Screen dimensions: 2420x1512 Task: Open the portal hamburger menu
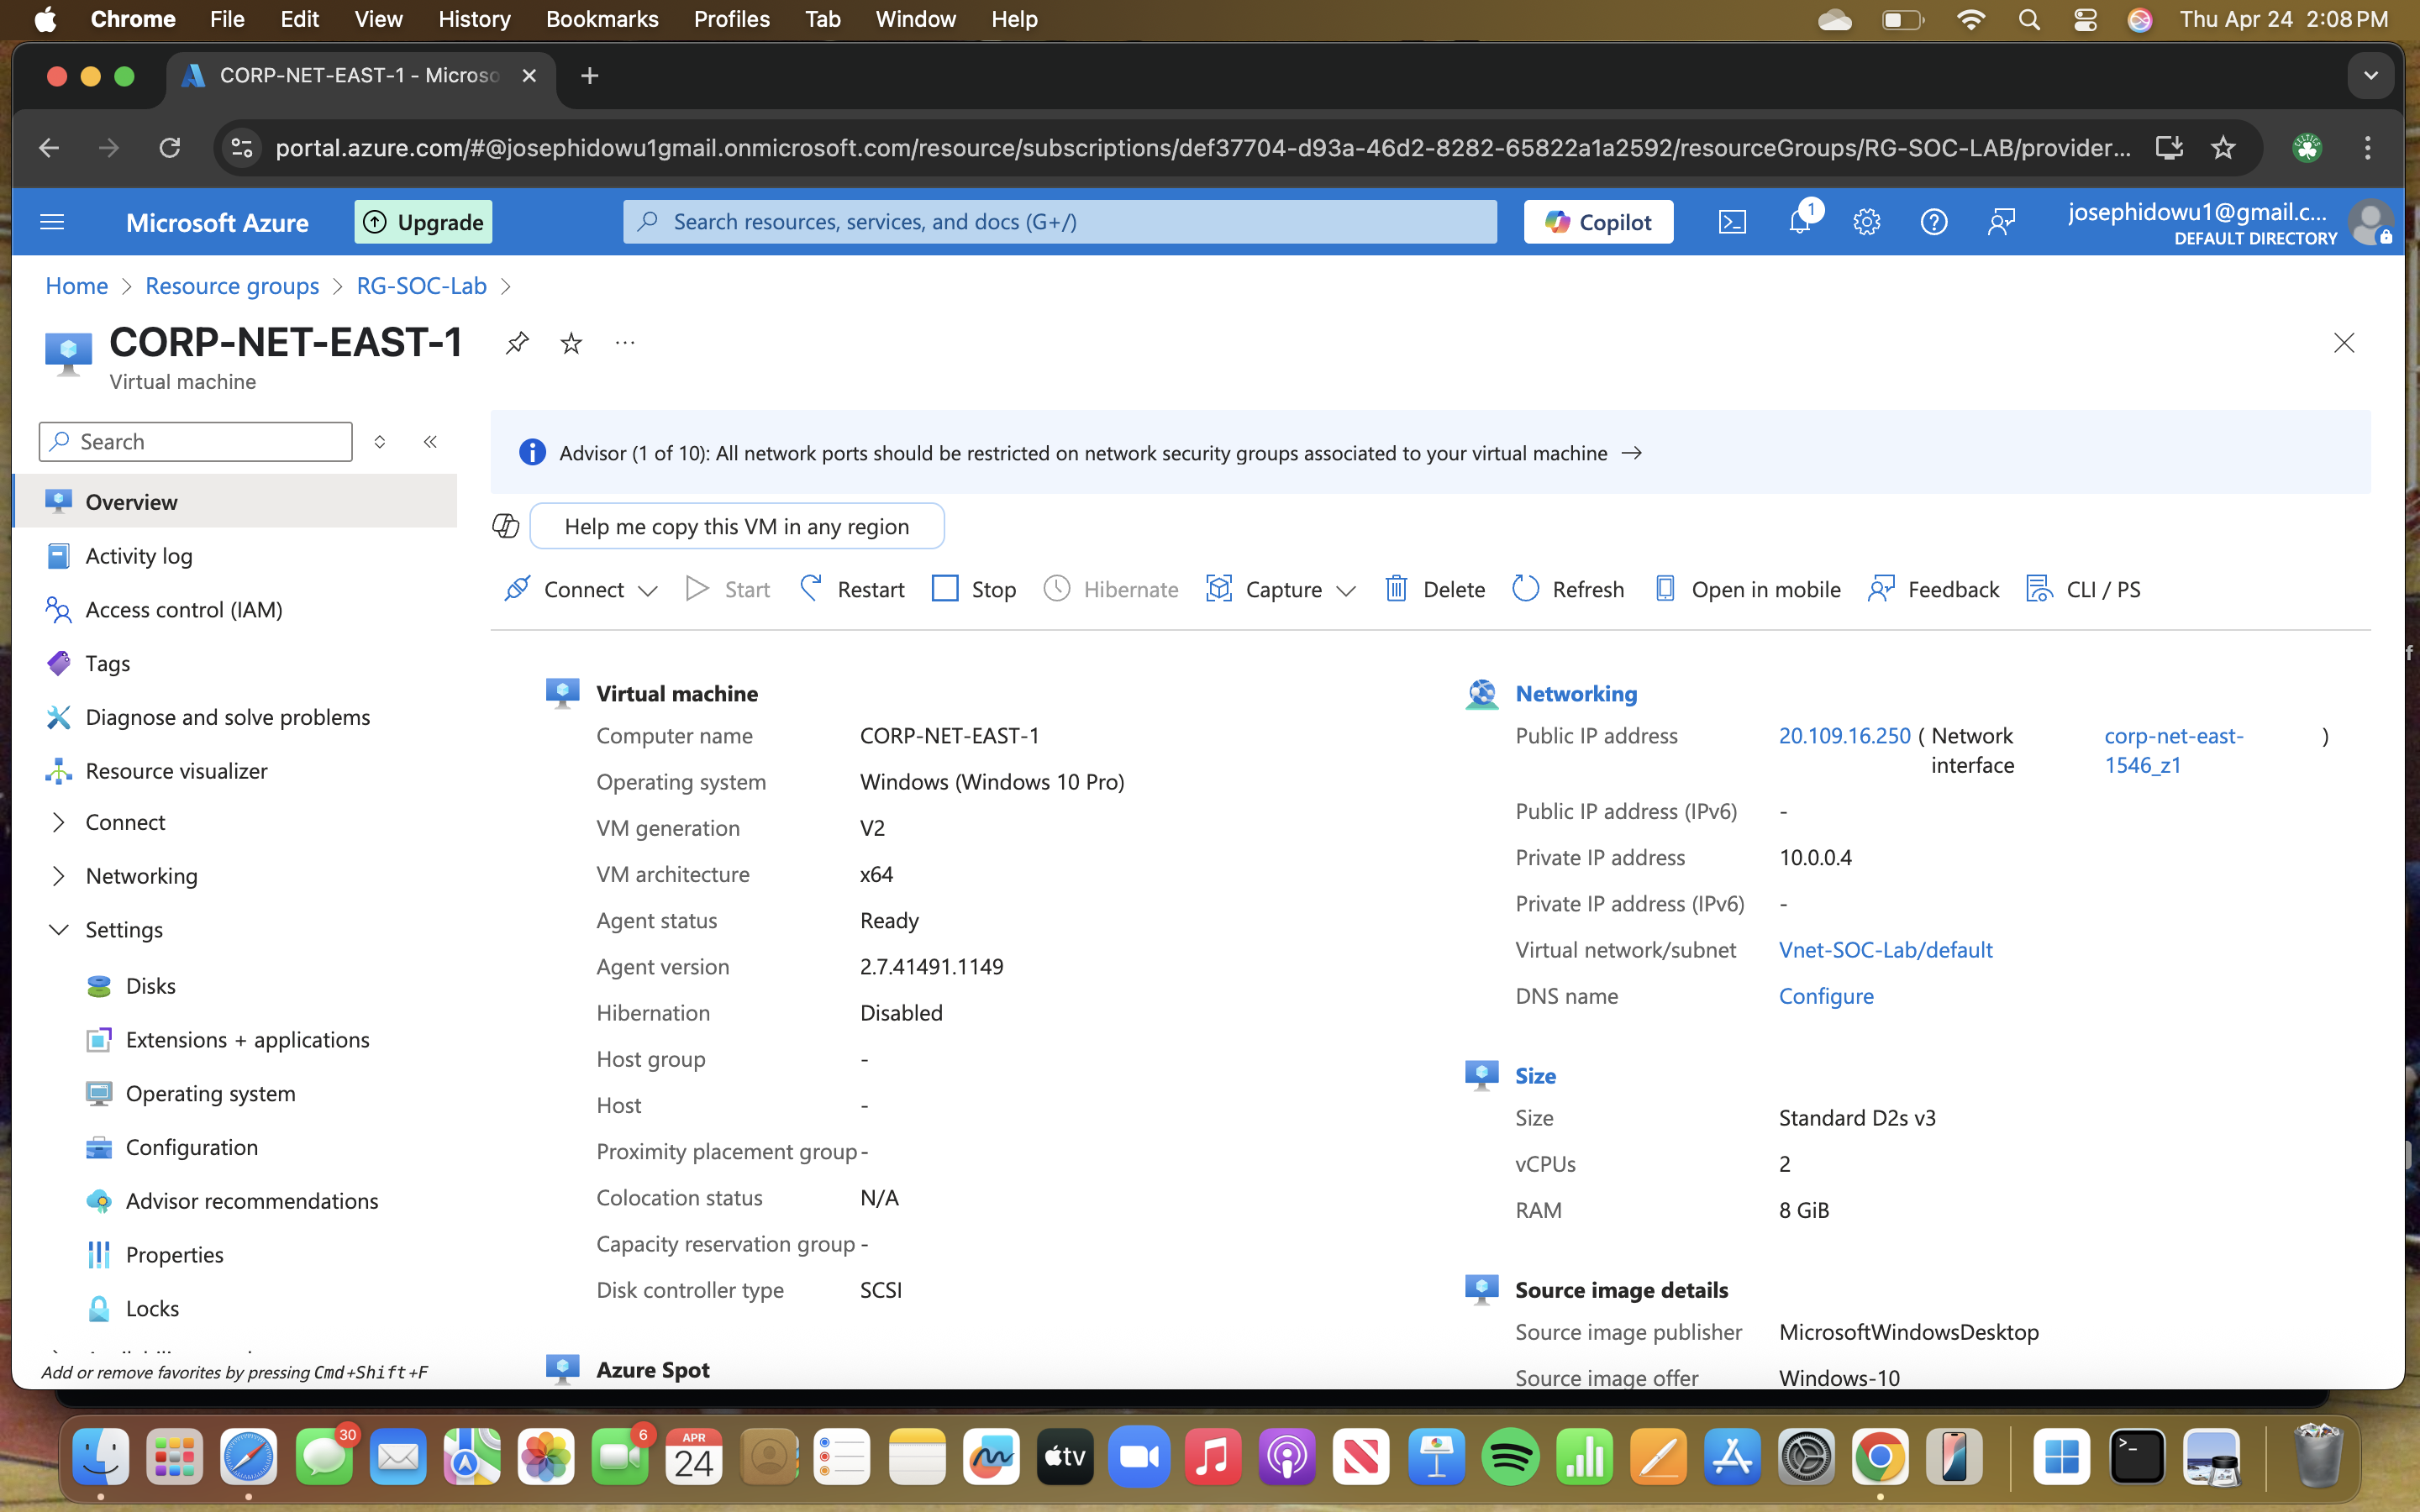[52, 222]
